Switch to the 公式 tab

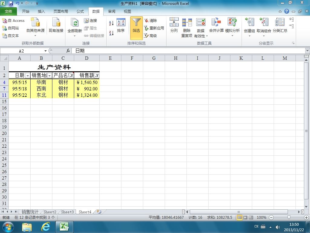pyautogui.click(x=80, y=12)
